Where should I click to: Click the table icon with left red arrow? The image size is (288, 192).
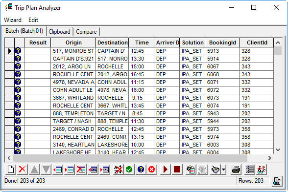pyautogui.click(x=58, y=170)
